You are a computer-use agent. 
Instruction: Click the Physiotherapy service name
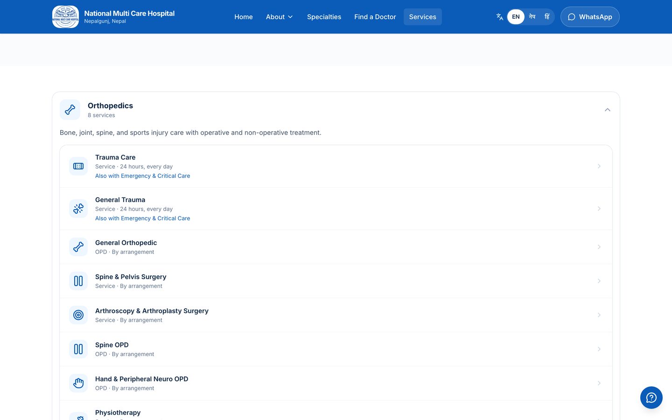coord(118,413)
